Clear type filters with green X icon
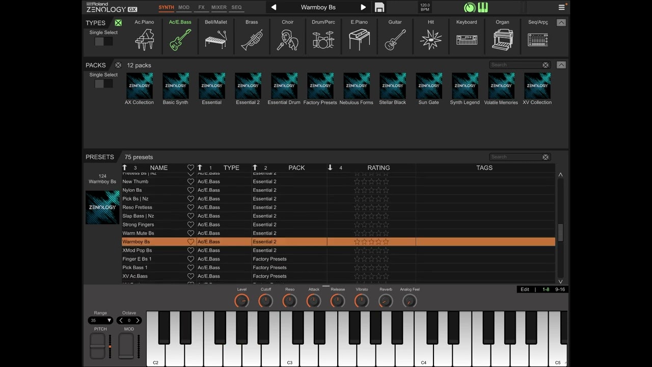Image resolution: width=652 pixels, height=367 pixels. [x=118, y=23]
